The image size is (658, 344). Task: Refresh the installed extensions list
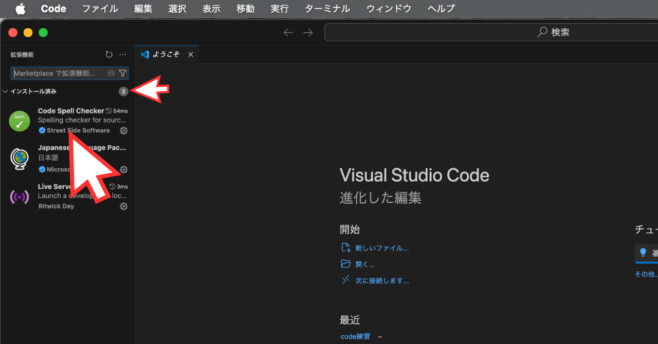(x=108, y=54)
